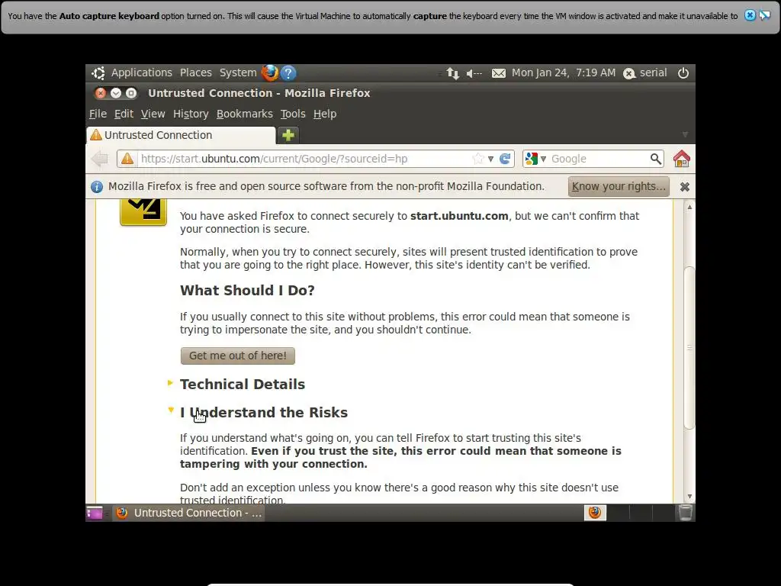Click into the Google search field
The width and height of the screenshot is (781, 586).
pos(599,159)
